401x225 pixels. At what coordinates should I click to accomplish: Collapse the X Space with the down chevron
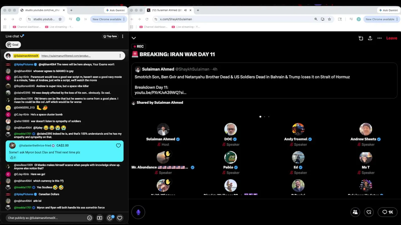(x=134, y=38)
